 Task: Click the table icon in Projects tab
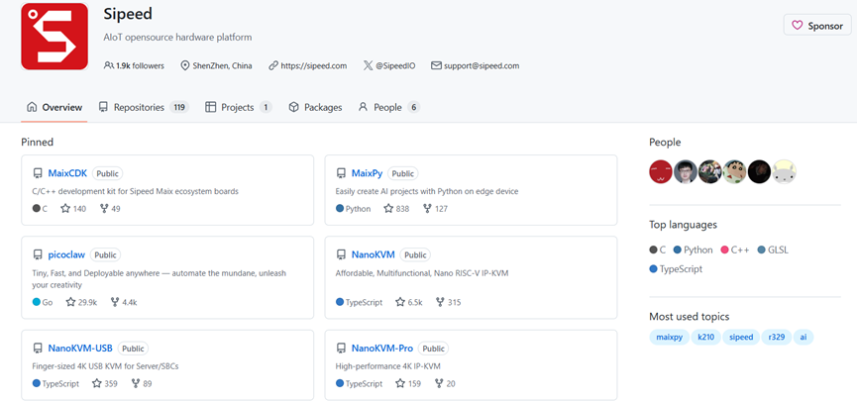(x=210, y=107)
